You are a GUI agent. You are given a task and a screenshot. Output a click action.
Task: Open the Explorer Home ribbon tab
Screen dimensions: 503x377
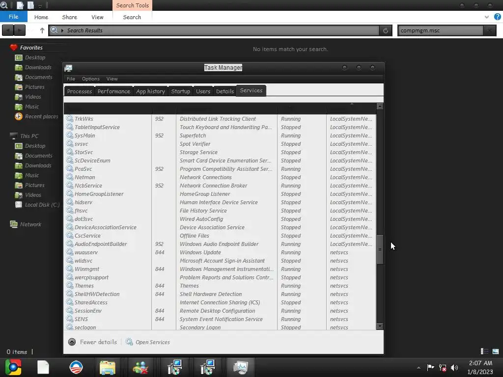tap(41, 17)
